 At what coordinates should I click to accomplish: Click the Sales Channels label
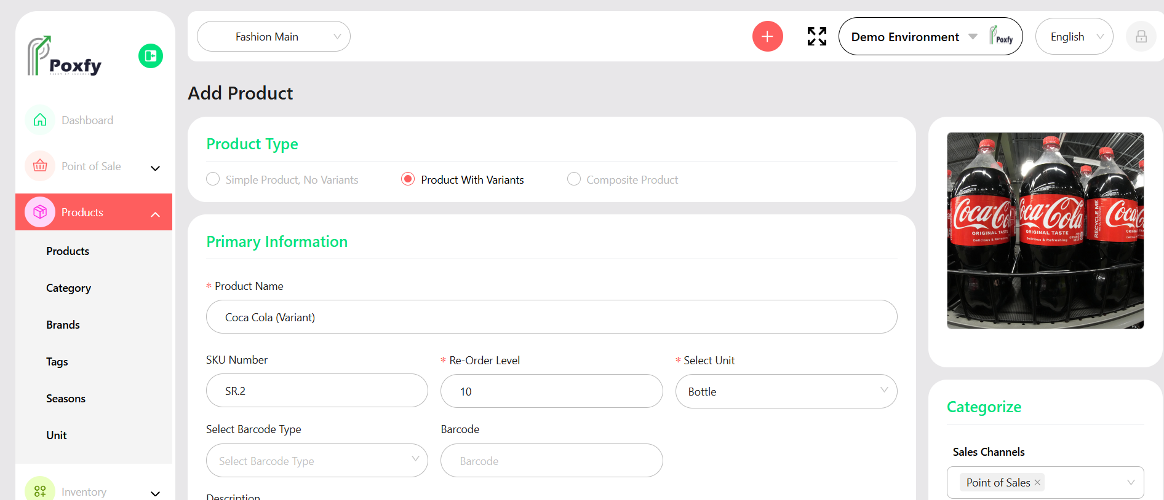[989, 451]
